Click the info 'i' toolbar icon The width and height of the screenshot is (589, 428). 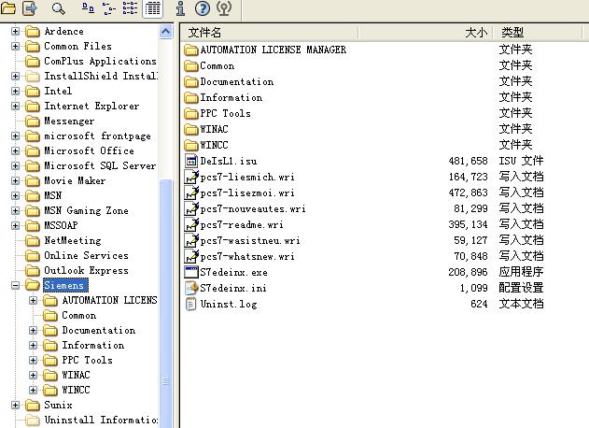click(x=180, y=8)
